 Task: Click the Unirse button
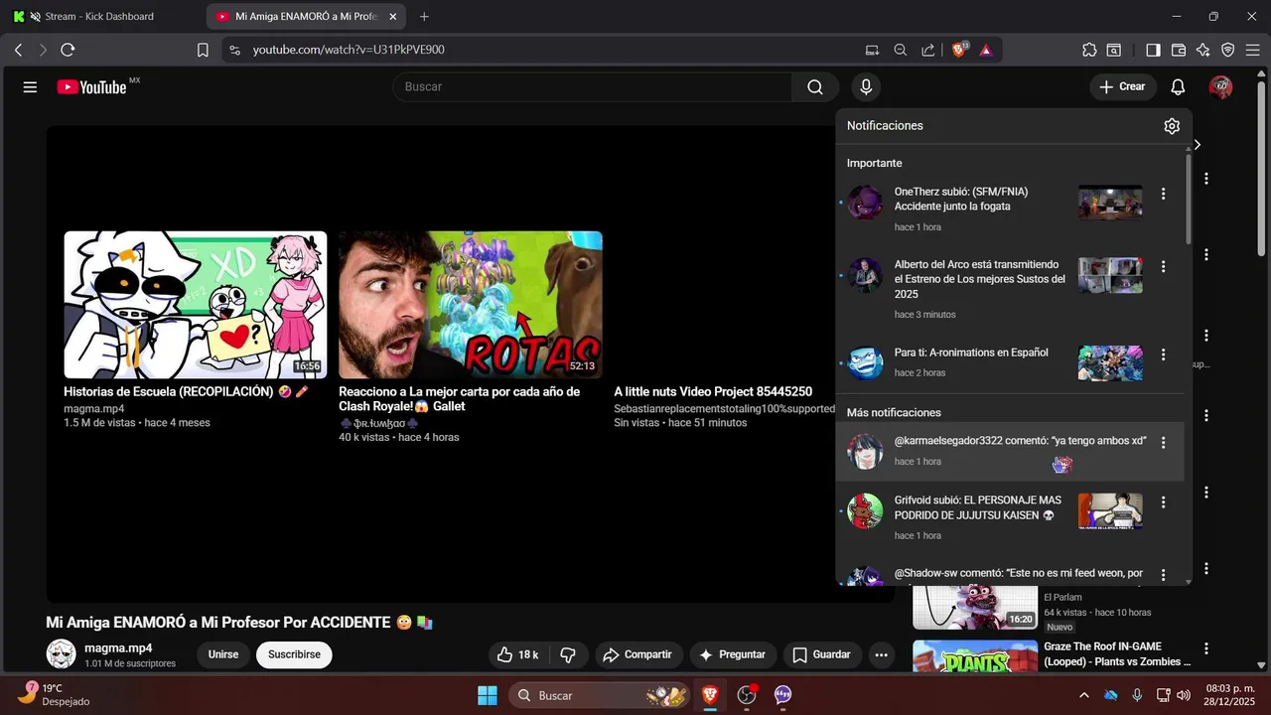click(x=223, y=655)
